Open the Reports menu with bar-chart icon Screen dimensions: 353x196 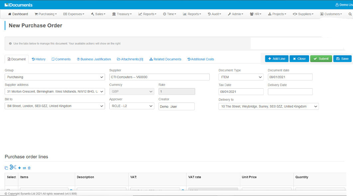192,14
